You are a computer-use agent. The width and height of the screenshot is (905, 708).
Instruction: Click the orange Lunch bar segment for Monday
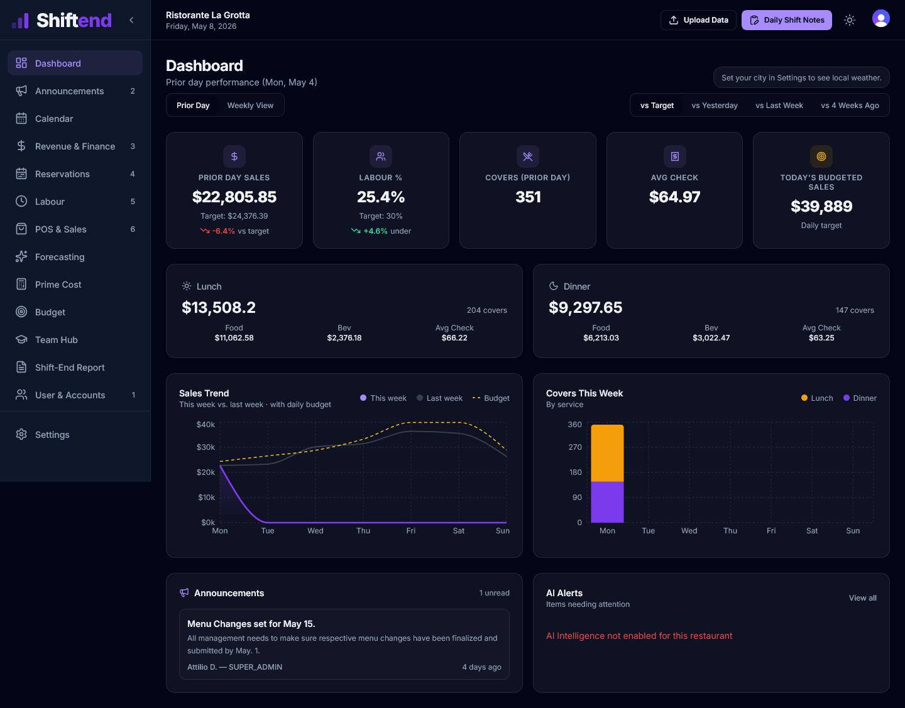click(x=607, y=453)
